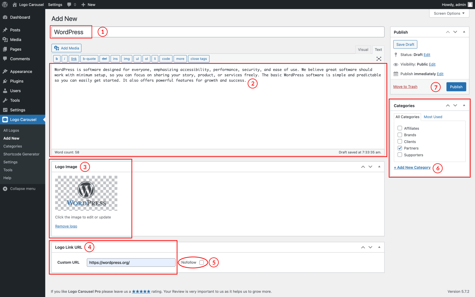Switch to the Visual editor tab
The image size is (475, 297).
[x=363, y=49]
